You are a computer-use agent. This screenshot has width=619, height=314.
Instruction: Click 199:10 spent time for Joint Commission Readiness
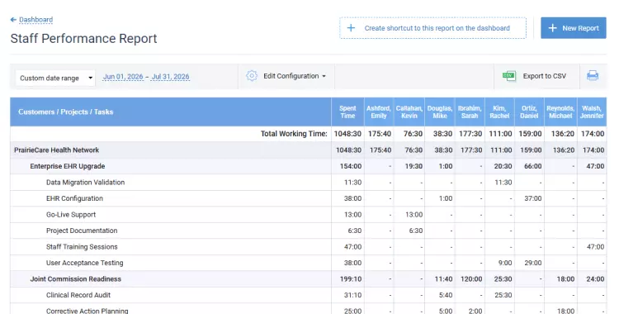pyautogui.click(x=351, y=278)
